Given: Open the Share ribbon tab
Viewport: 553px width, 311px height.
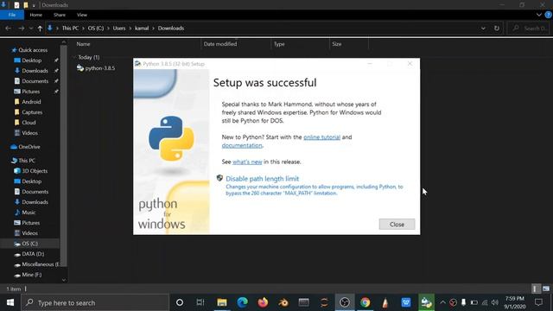Looking at the screenshot, I should pos(60,15).
